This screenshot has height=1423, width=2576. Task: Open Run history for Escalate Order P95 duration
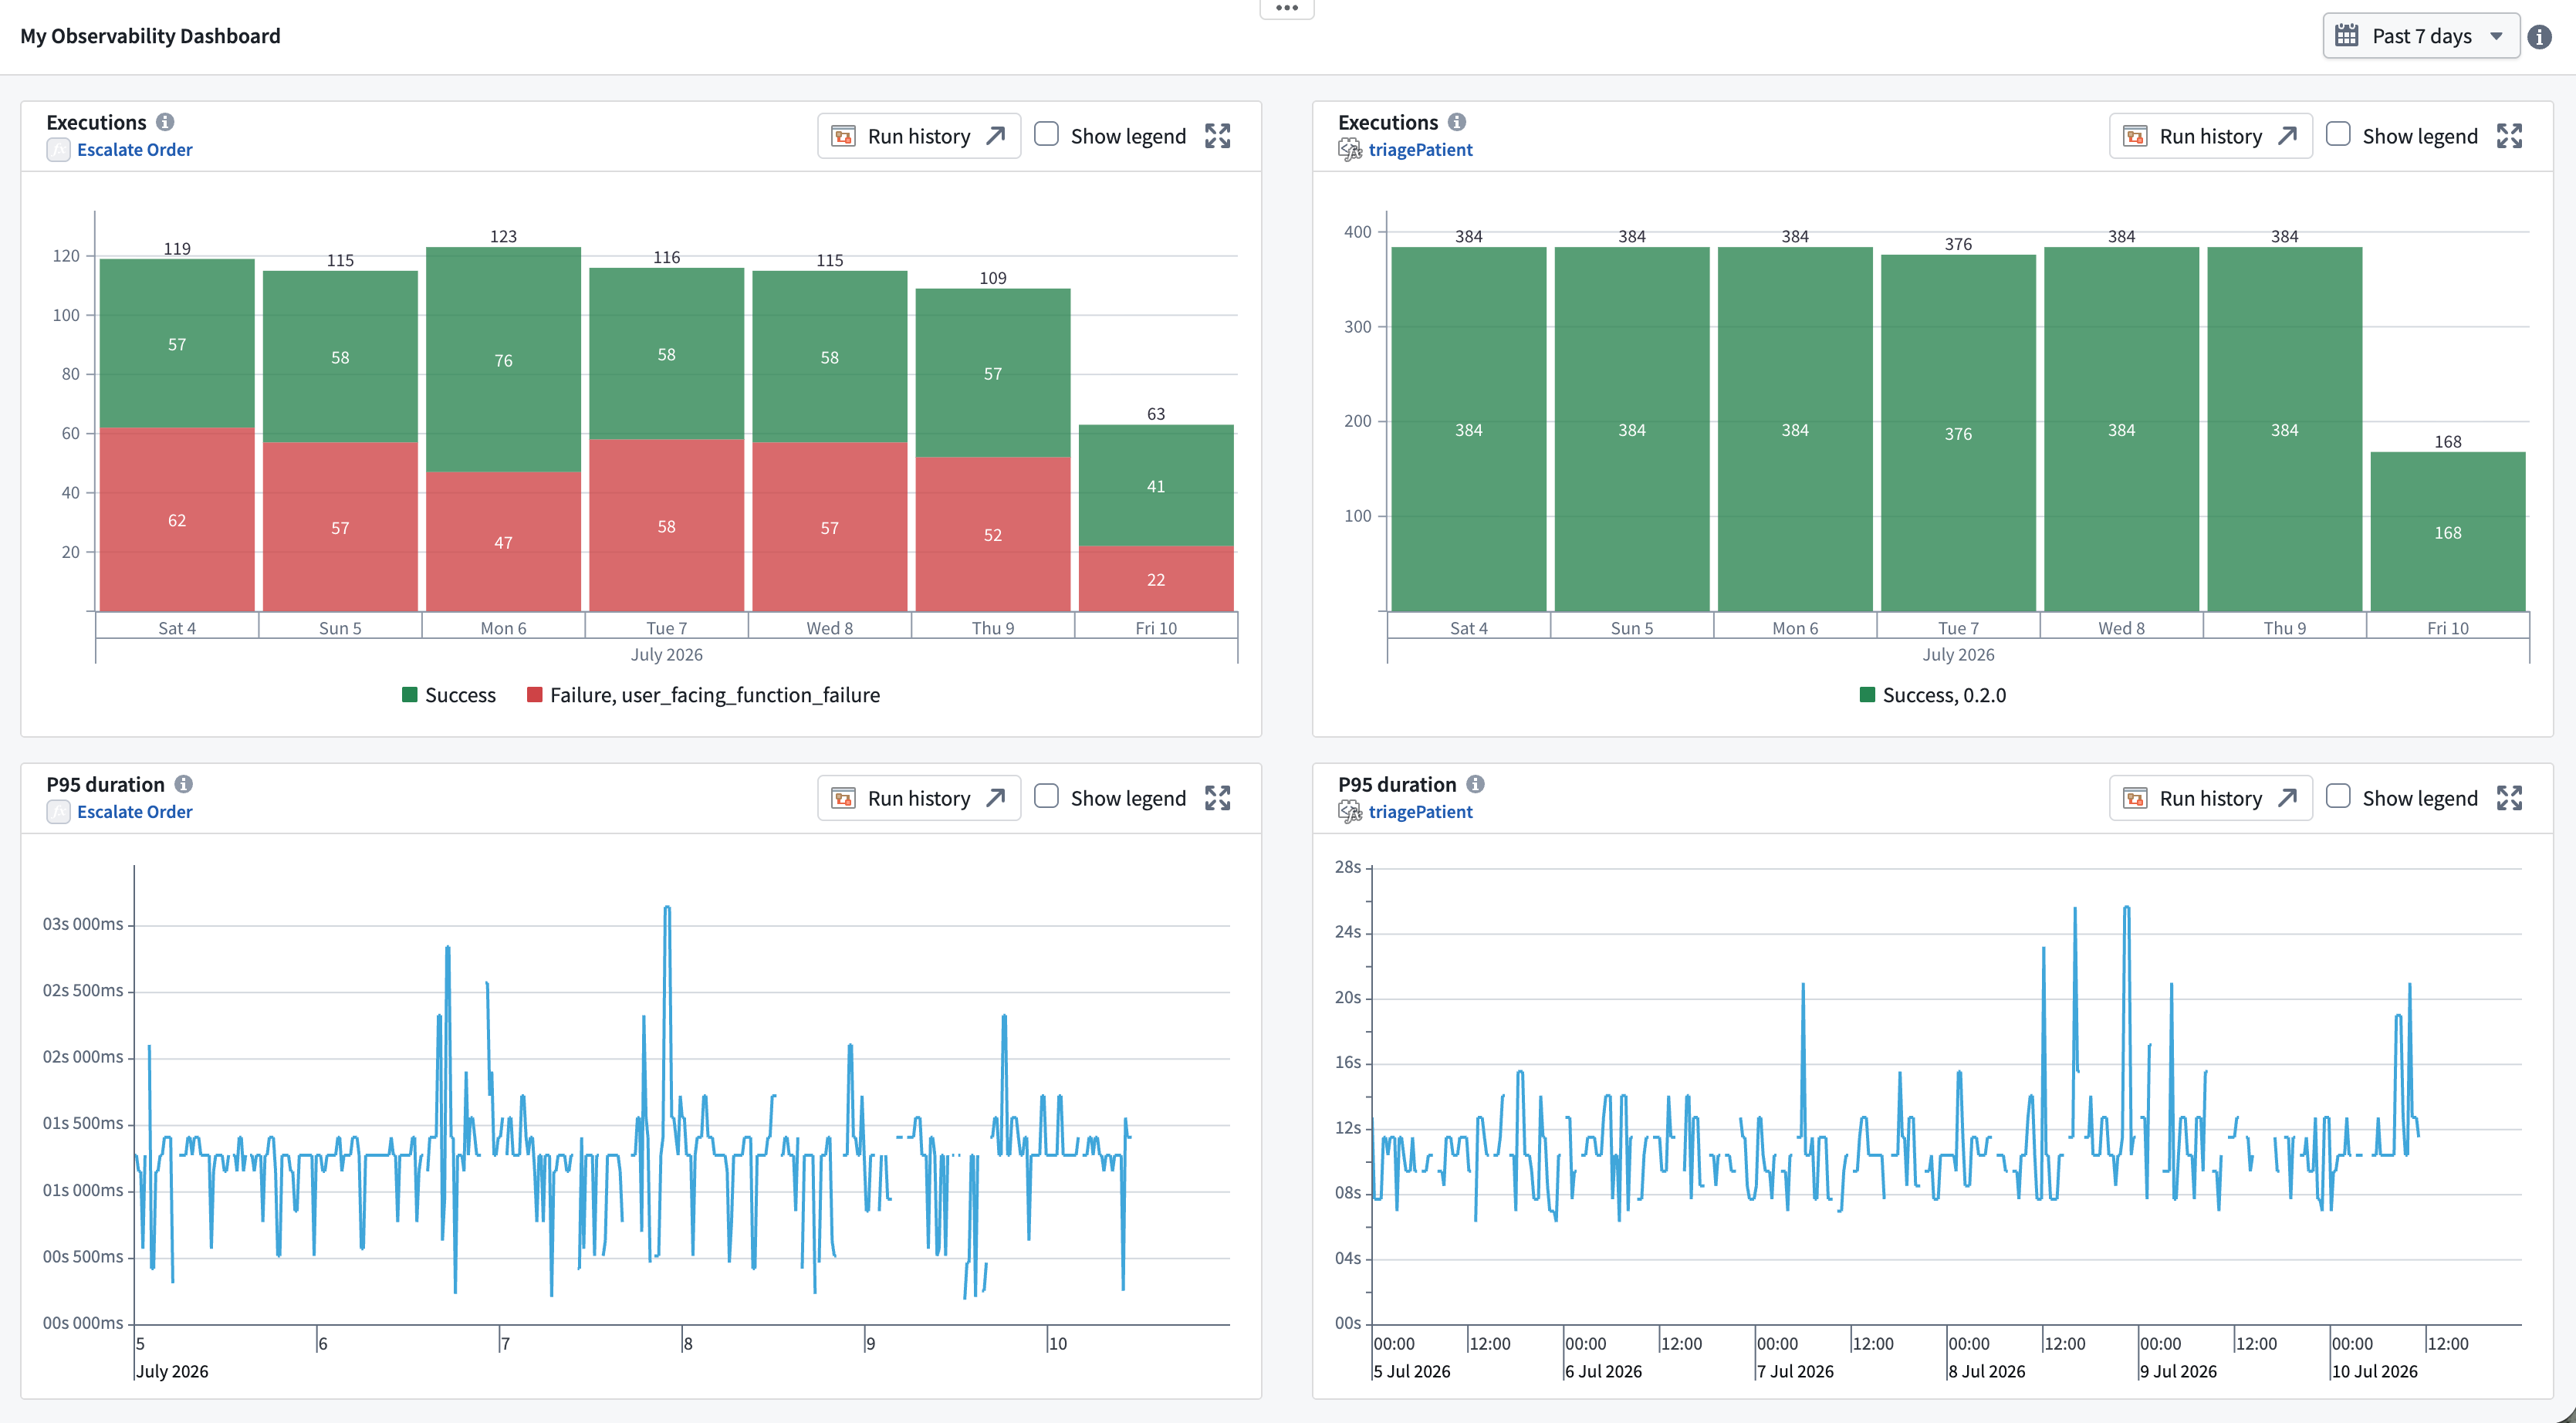click(x=919, y=798)
